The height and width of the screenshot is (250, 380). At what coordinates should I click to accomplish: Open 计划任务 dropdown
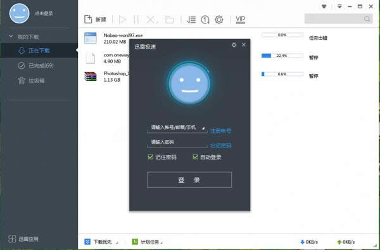coord(147,242)
